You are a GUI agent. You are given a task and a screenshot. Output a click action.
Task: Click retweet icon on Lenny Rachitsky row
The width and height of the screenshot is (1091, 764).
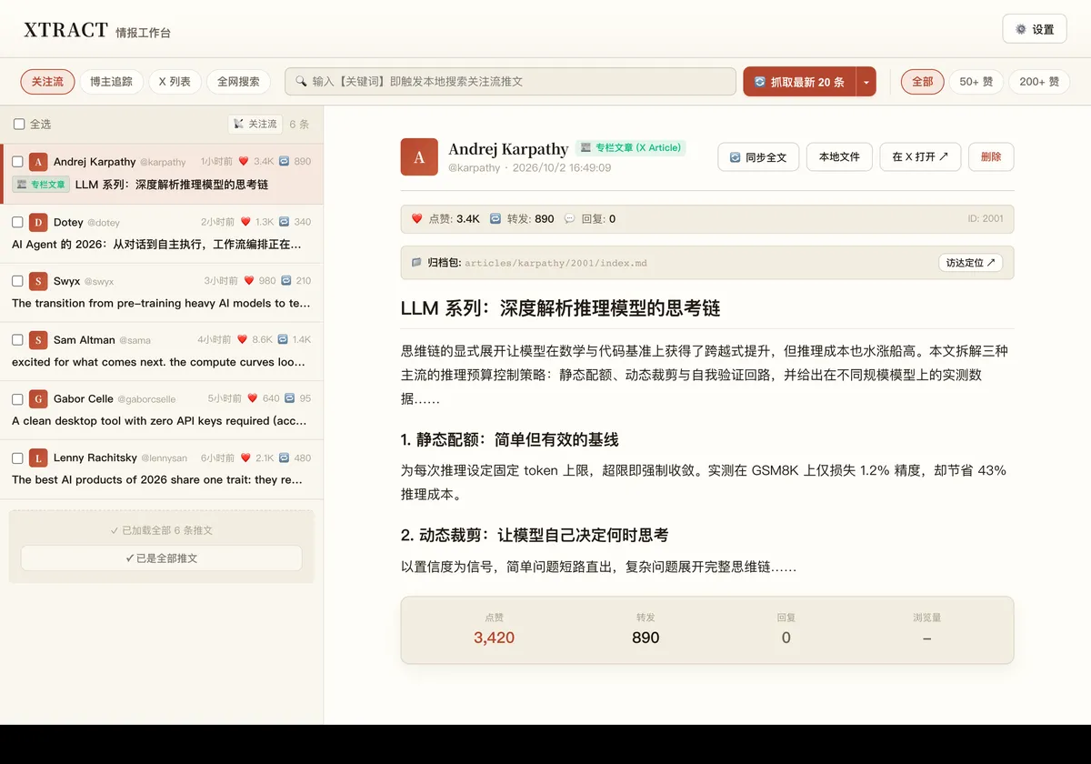(284, 457)
